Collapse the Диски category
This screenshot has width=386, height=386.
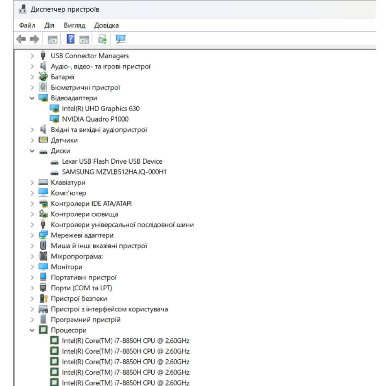[32, 151]
